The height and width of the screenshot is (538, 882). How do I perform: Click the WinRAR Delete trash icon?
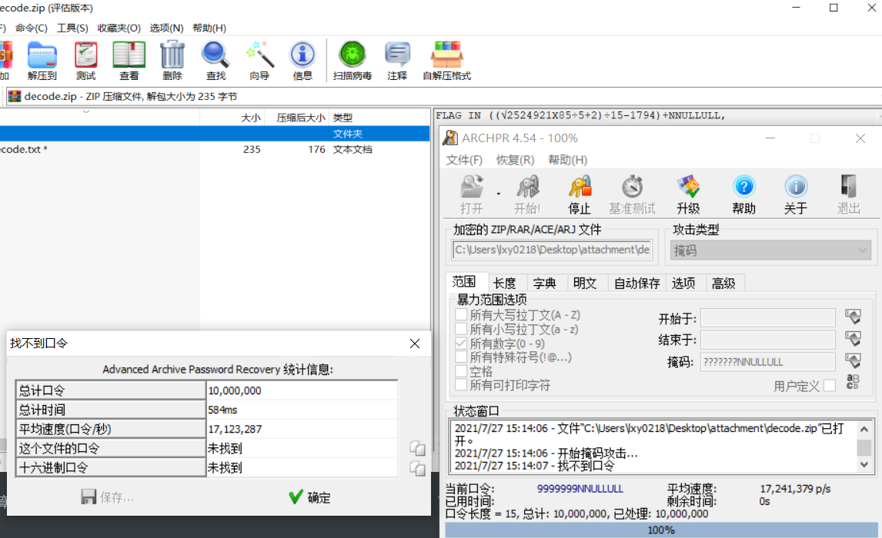coord(172,55)
